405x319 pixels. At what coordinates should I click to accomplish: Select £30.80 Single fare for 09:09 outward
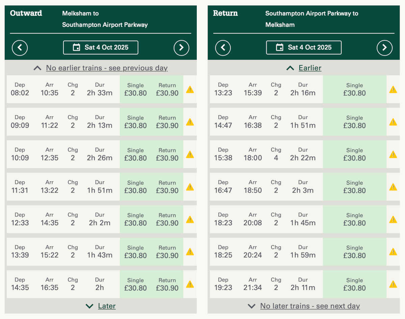[x=135, y=122]
